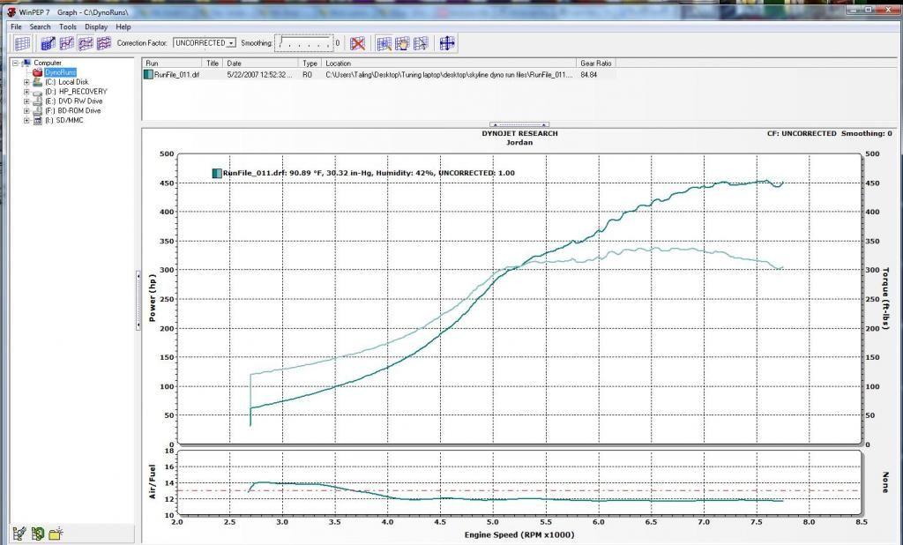This screenshot has height=545, width=903.
Task: Open the new folder icon at bottom left
Action: tap(55, 533)
